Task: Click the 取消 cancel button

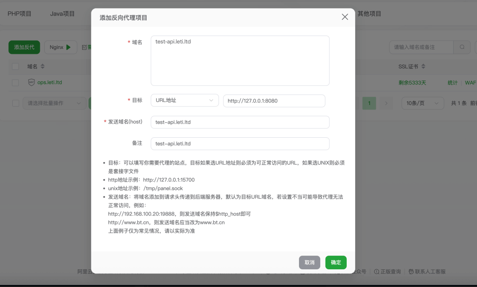Action: tap(309, 262)
